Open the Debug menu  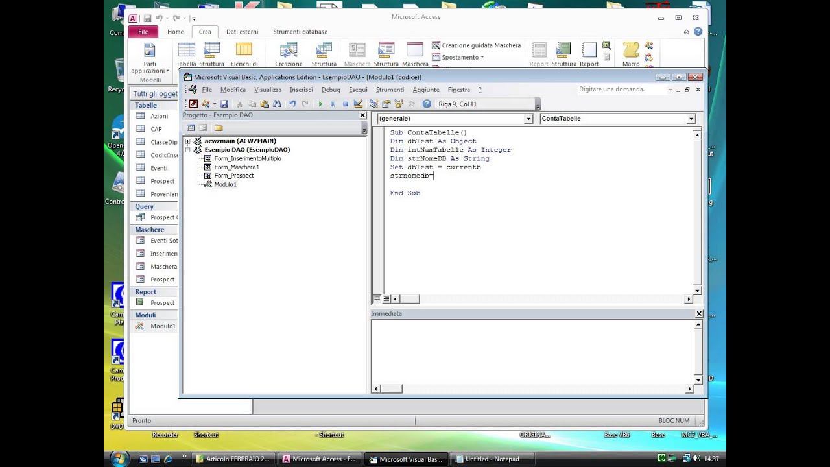[x=331, y=90]
